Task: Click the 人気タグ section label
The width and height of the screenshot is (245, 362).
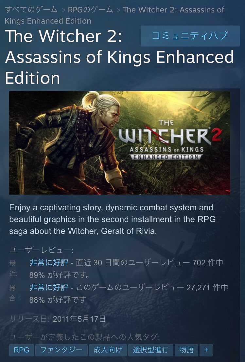Action: (x=85, y=337)
